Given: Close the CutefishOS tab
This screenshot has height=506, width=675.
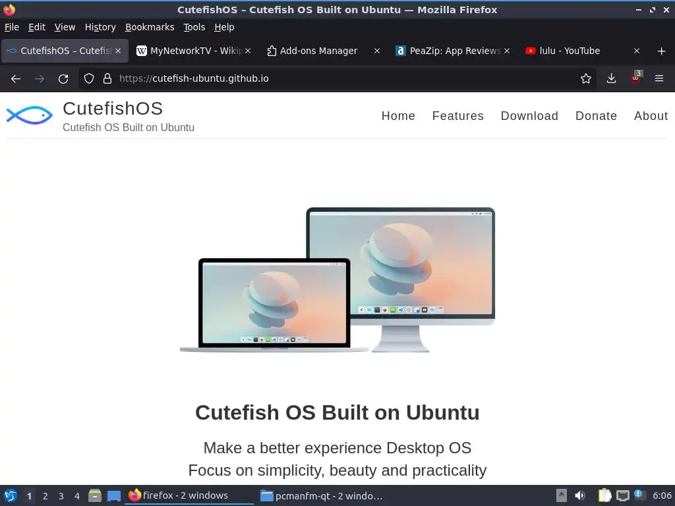Looking at the screenshot, I should coord(118,51).
